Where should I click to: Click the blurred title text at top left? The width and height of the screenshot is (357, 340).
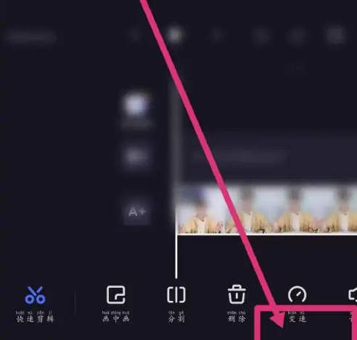[x=31, y=37]
